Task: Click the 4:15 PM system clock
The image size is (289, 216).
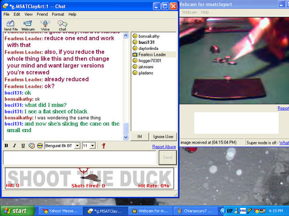Action: [x=276, y=211]
